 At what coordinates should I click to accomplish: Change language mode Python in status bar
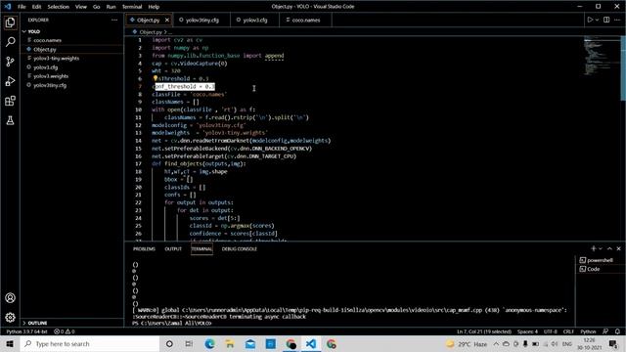coord(588,331)
